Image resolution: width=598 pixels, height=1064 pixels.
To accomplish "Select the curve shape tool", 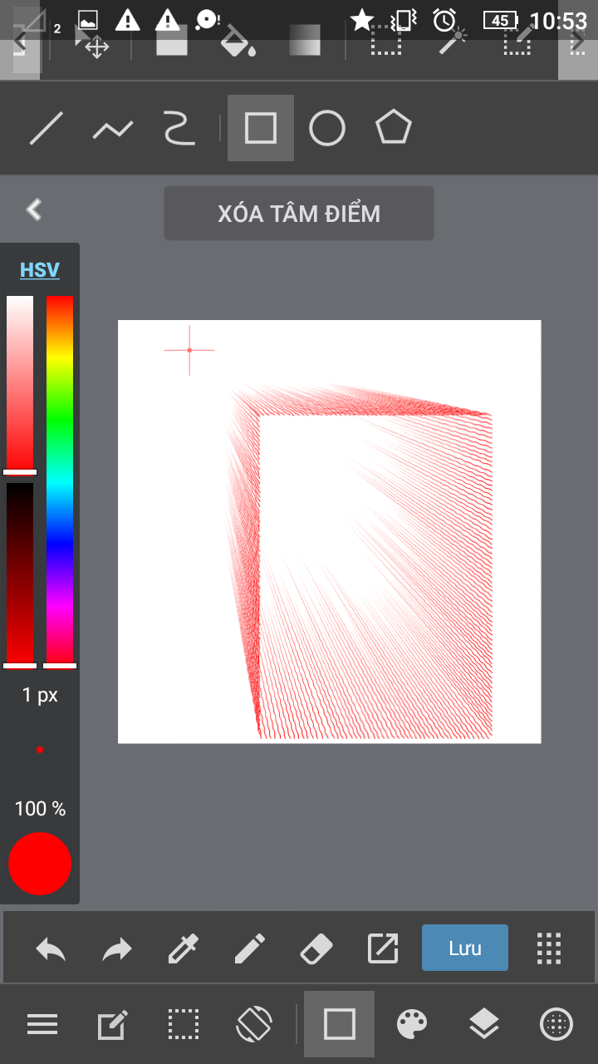I will click(179, 129).
